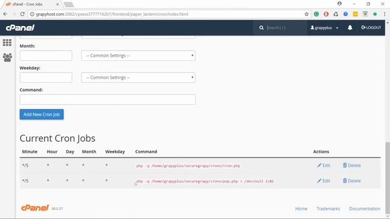Image resolution: width=390 pixels, height=219 pixels.
Task: Reload the page with refresh icon
Action: click(x=22, y=14)
